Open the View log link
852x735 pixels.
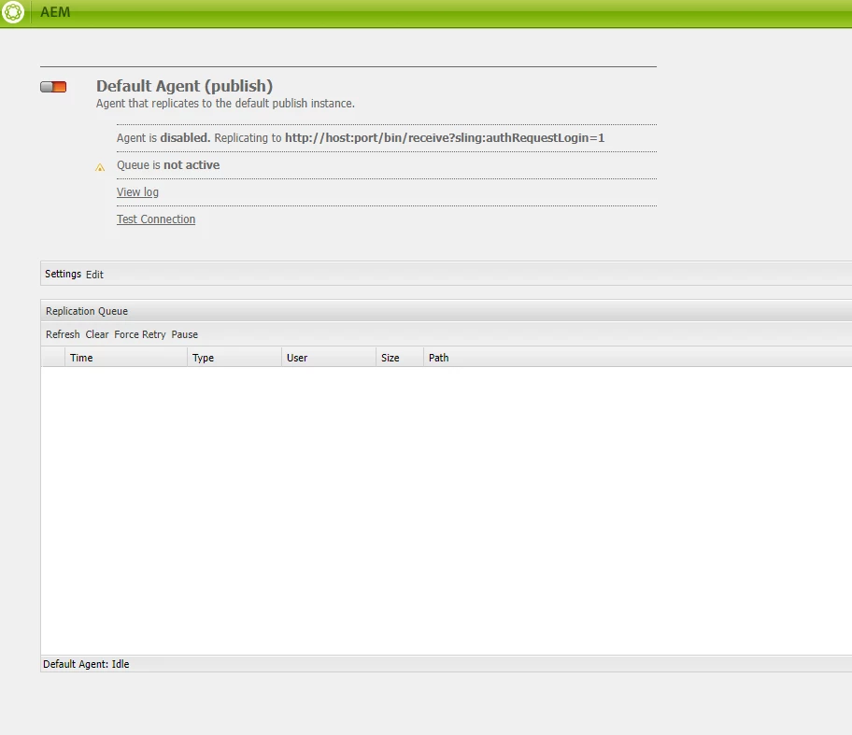coord(137,191)
